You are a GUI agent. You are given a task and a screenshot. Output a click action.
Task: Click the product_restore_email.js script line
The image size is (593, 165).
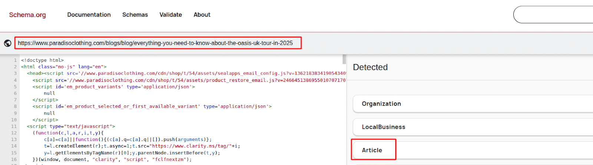point(189,80)
